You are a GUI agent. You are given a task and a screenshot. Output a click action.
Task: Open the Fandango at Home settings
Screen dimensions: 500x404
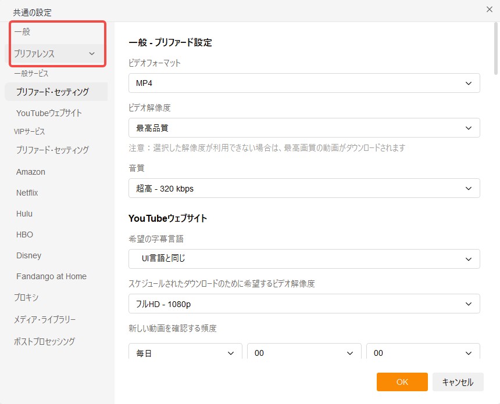[51, 276]
